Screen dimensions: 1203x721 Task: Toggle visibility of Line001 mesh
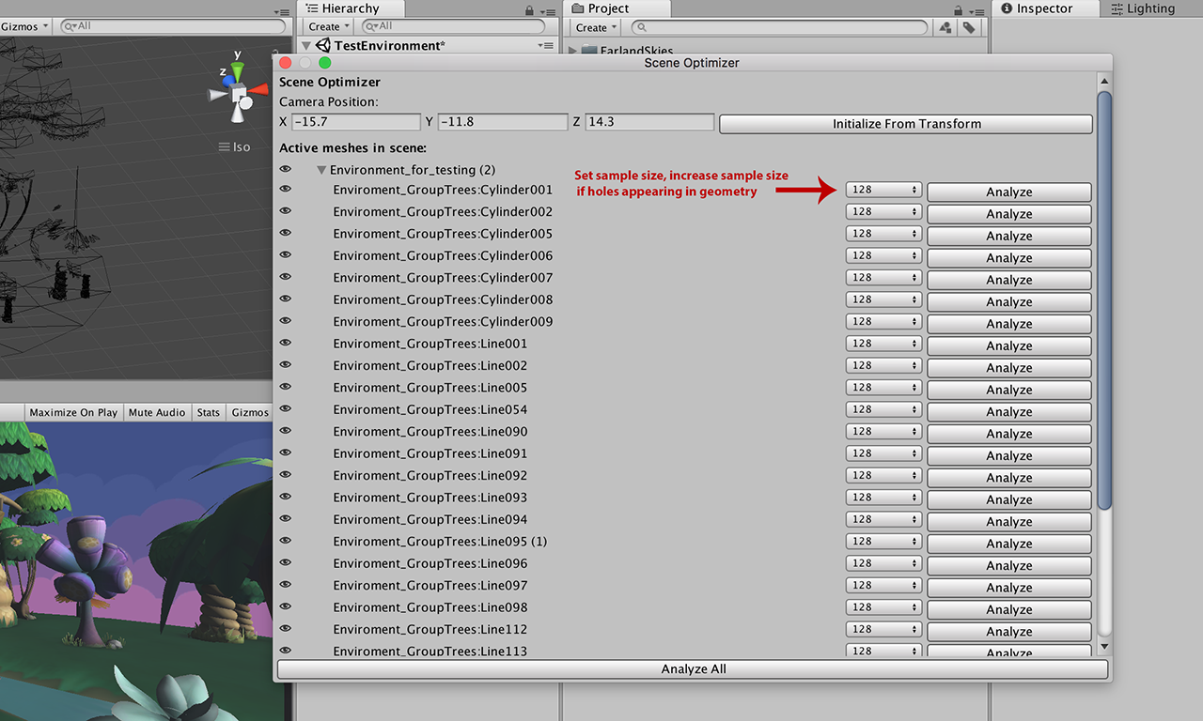click(x=286, y=343)
